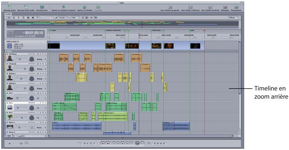The width and height of the screenshot is (289, 150).
Task: Click the Go to end transport button
Action: [131, 143]
